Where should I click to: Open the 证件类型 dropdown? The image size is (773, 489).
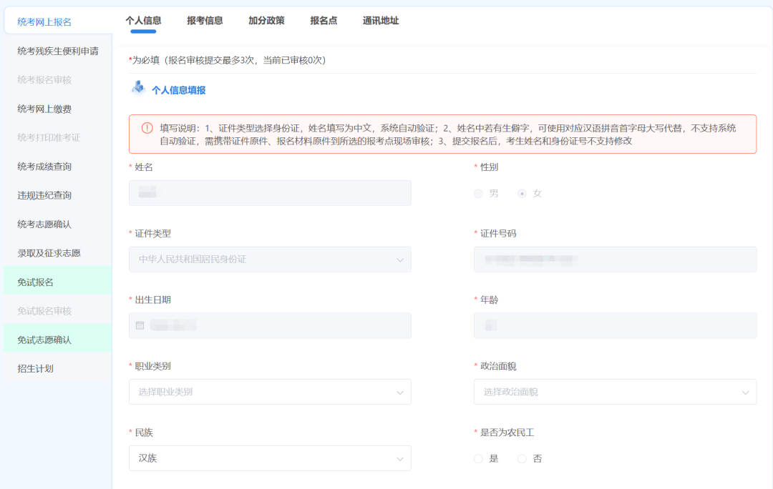click(270, 260)
